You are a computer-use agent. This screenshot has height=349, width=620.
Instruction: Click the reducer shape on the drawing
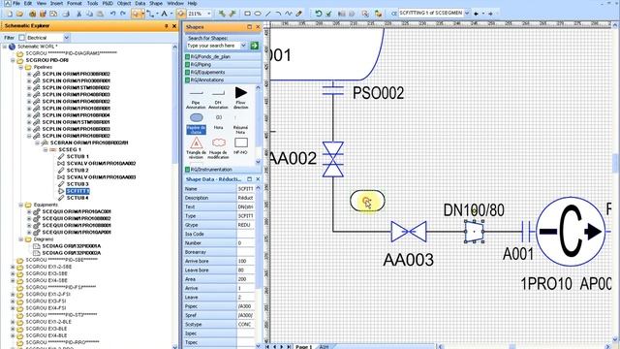click(x=474, y=232)
